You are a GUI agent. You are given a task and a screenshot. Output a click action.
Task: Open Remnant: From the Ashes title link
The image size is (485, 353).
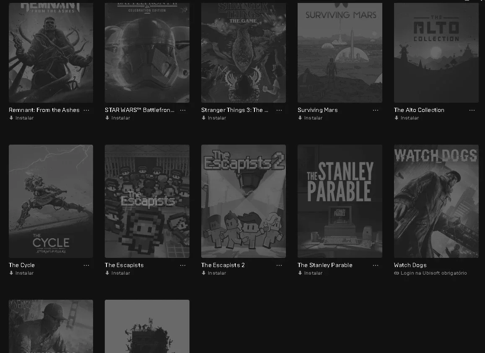click(44, 110)
